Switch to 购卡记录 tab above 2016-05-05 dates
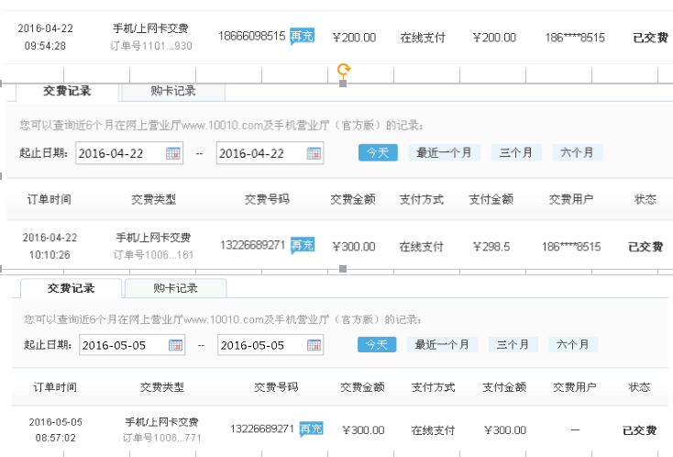 coord(175,288)
